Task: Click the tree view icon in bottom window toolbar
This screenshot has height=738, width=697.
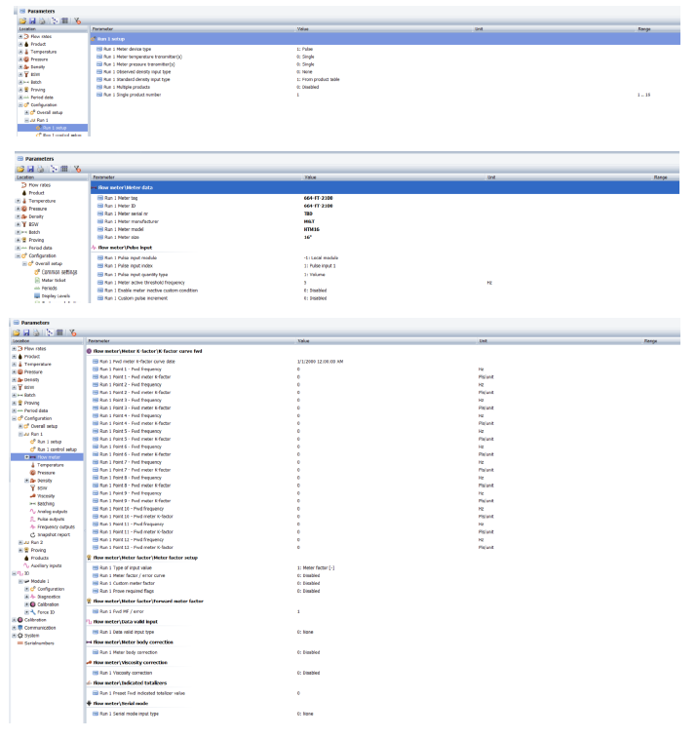Action: click(50, 332)
